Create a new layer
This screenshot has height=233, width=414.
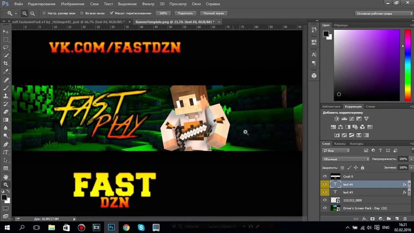tap(397, 219)
